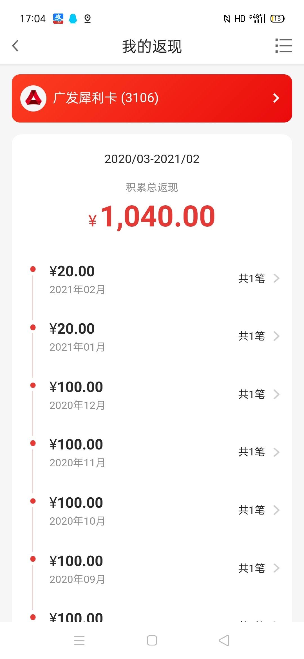Viewport: 304px width, 659px height.
Task: Tap the QQ penguin notification icon
Action: (73, 19)
